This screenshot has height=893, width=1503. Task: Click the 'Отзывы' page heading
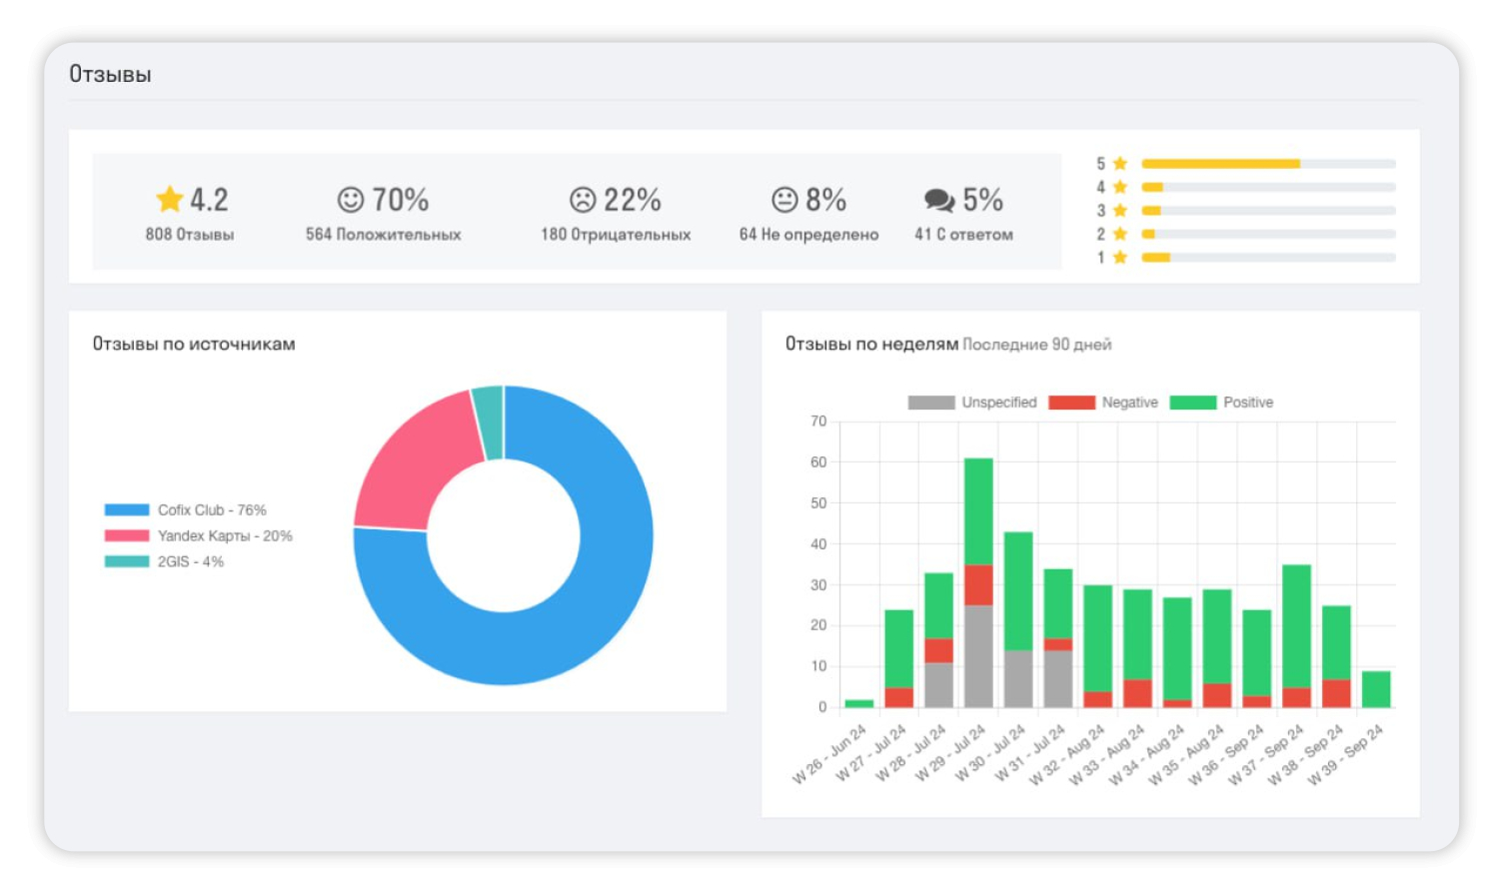tap(110, 75)
